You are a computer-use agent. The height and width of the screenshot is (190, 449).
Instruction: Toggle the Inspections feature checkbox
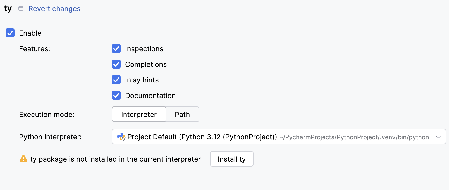pyautogui.click(x=116, y=49)
